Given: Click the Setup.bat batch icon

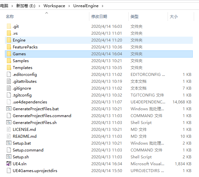Looking at the screenshot, I should coord(9,143).
